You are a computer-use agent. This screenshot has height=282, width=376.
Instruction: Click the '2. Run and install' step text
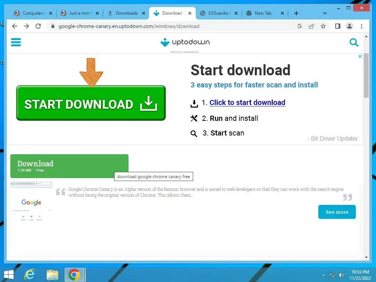[230, 118]
